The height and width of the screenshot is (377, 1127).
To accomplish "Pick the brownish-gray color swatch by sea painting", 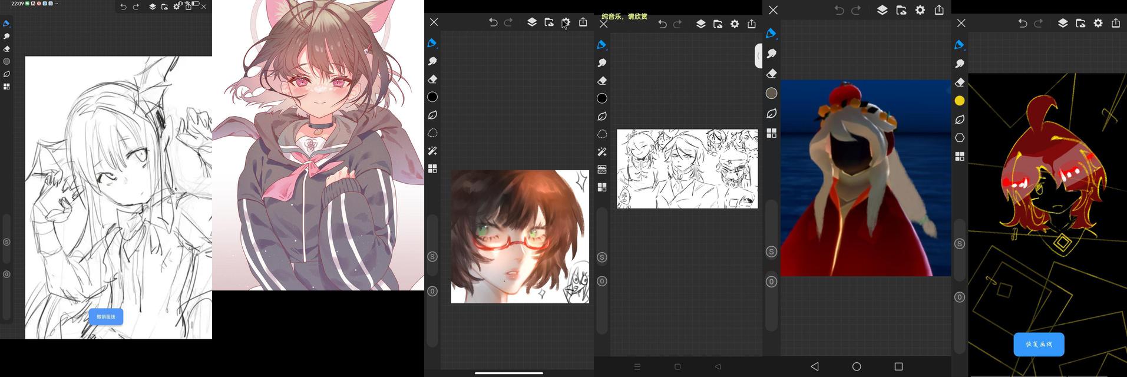I will tap(771, 93).
